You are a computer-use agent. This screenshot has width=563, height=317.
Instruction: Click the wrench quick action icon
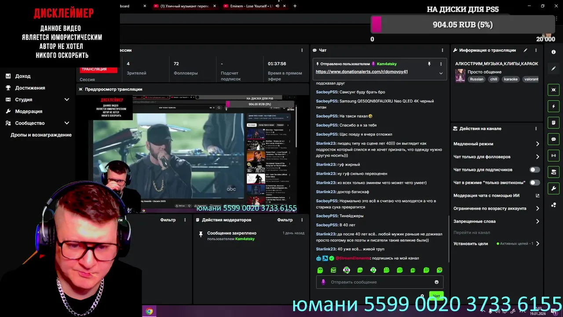tap(553, 188)
